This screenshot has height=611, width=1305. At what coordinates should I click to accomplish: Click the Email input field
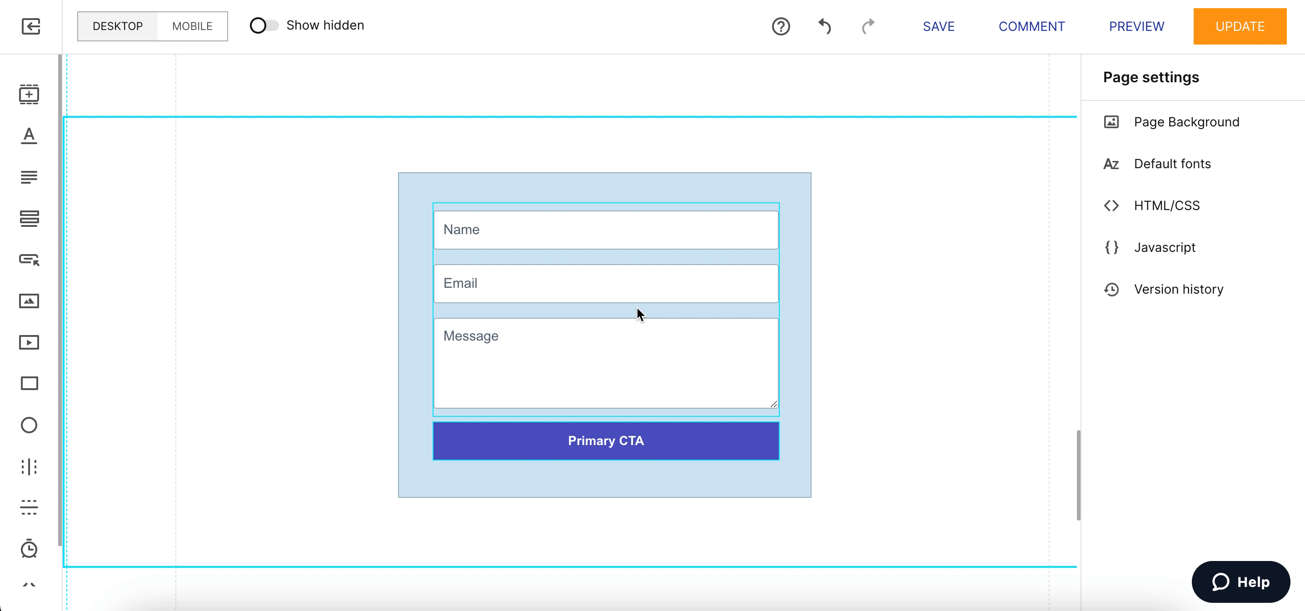point(605,283)
